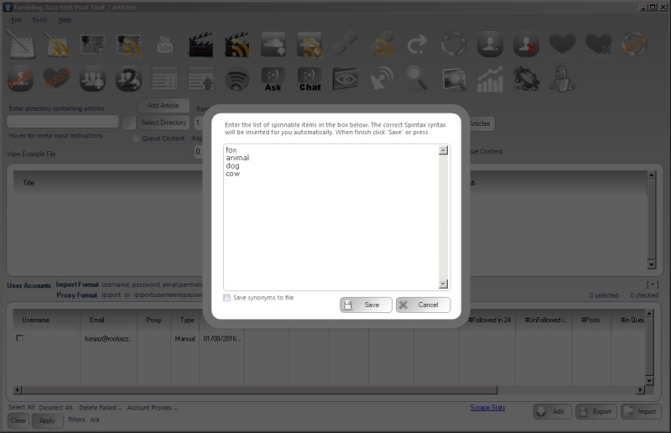Click the Clear filters button

click(18, 420)
